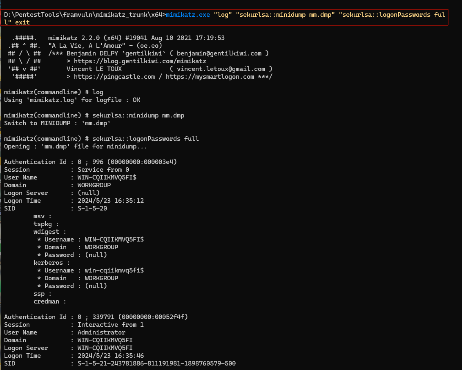Click the mimikatz.exe command text
Viewport: 462px width, 370px height.
coord(187,15)
